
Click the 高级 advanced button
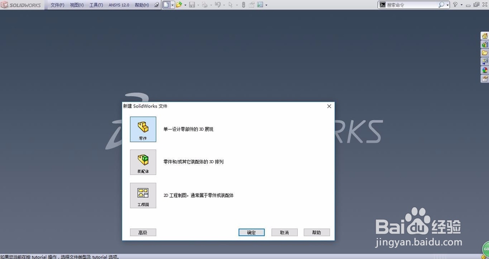click(143, 233)
